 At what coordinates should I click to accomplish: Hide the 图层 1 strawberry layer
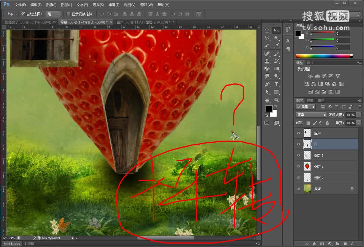coord(299,167)
